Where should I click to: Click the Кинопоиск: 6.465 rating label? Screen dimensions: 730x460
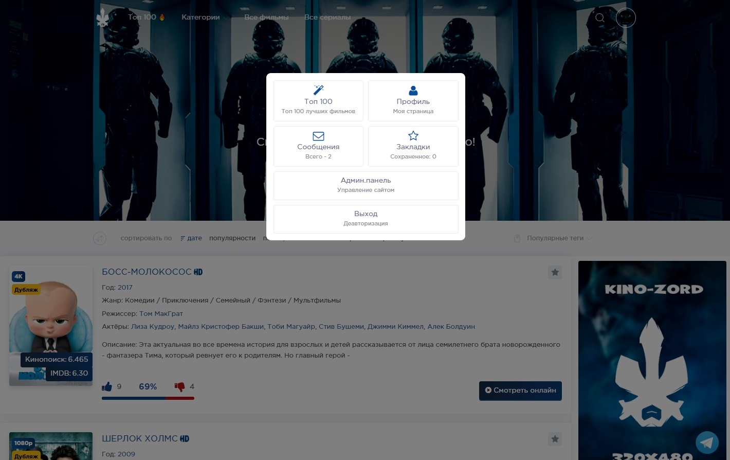57,359
